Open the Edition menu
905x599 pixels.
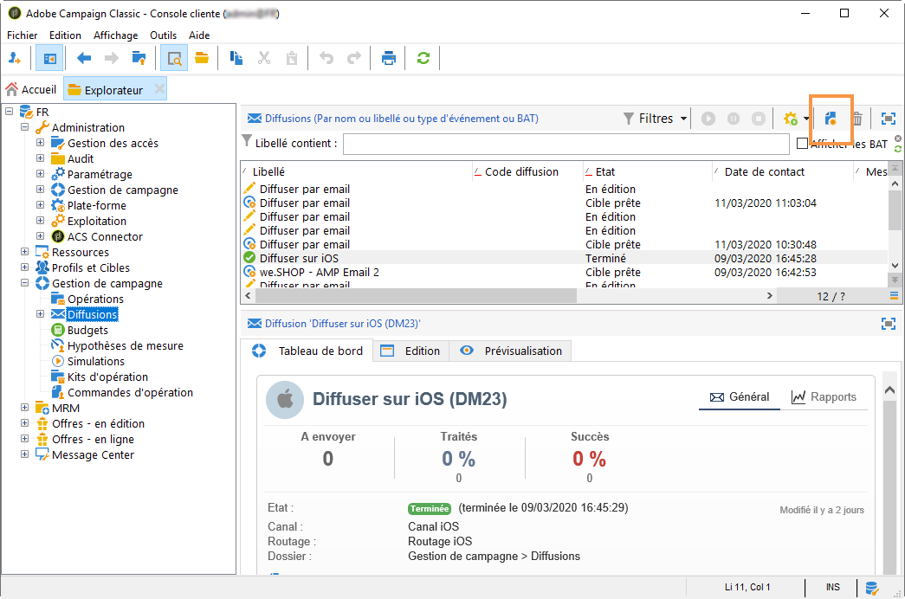(65, 35)
